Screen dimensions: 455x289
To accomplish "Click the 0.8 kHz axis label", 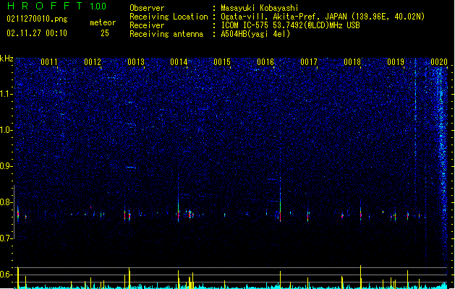I will point(7,202).
